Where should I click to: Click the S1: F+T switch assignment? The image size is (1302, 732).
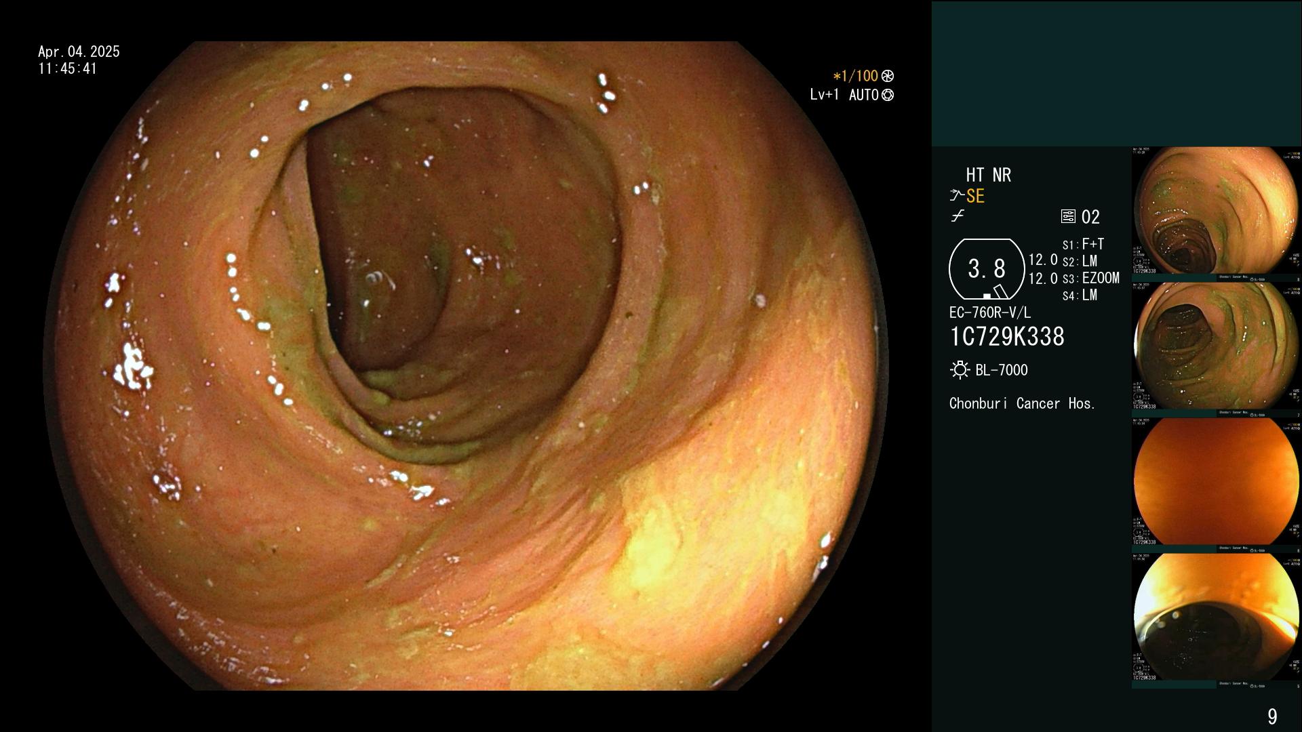1084,244
